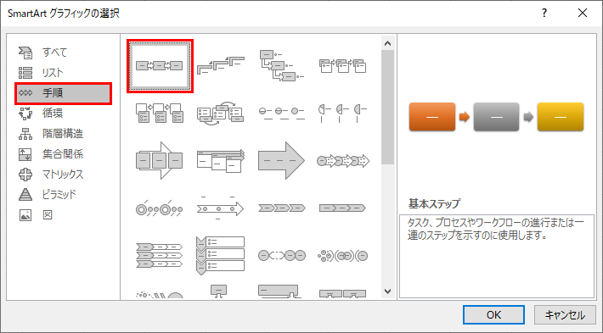Click the scrollbar up arrow in gallery
The height and width of the screenshot is (333, 603).
coord(387,43)
